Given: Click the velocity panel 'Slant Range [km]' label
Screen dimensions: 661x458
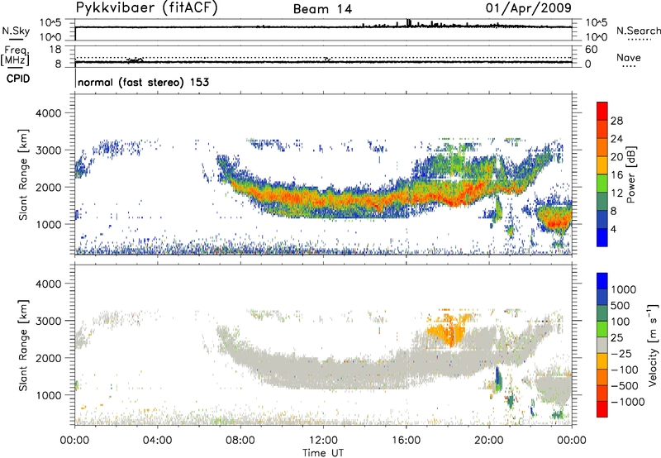Looking at the screenshot, I should click(23, 346).
